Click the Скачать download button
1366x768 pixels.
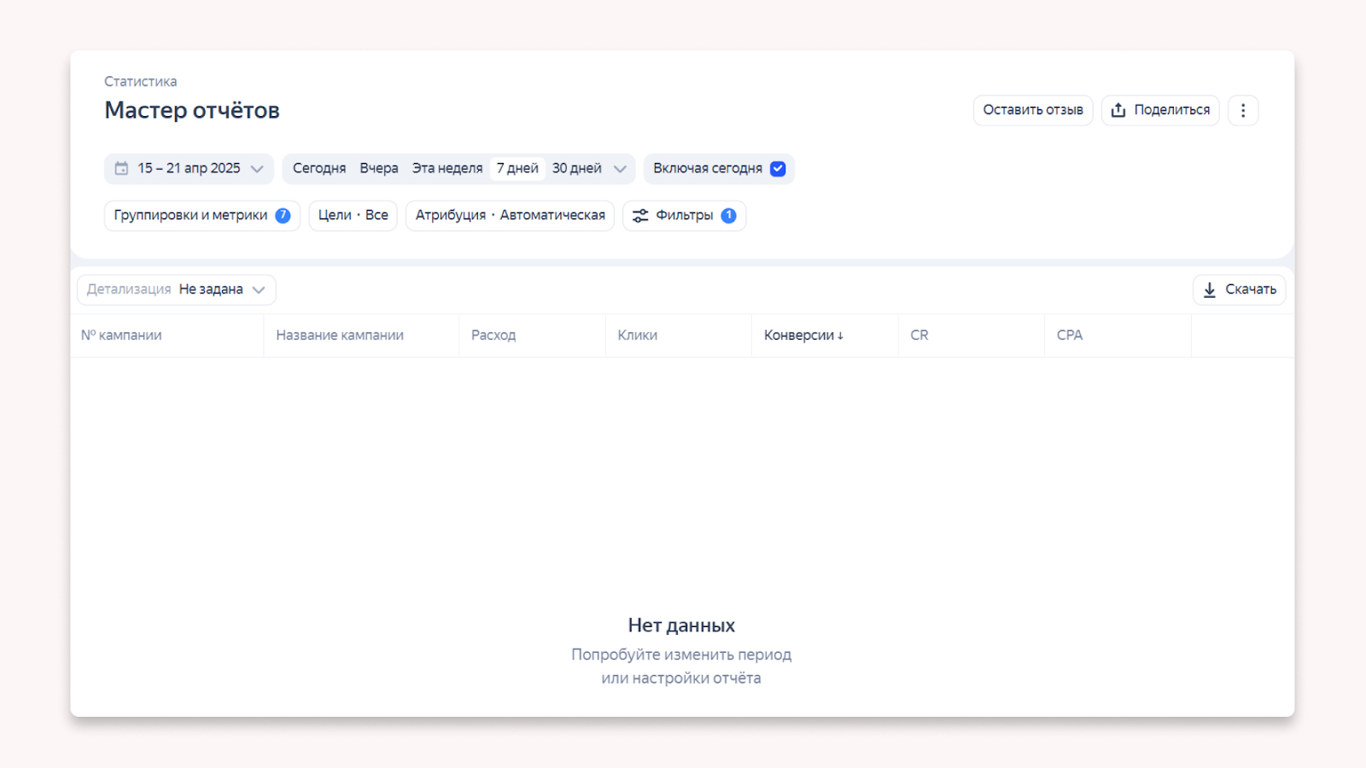[1239, 289]
